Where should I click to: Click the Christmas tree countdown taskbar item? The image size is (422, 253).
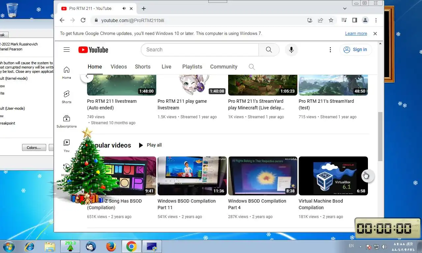click(x=70, y=246)
